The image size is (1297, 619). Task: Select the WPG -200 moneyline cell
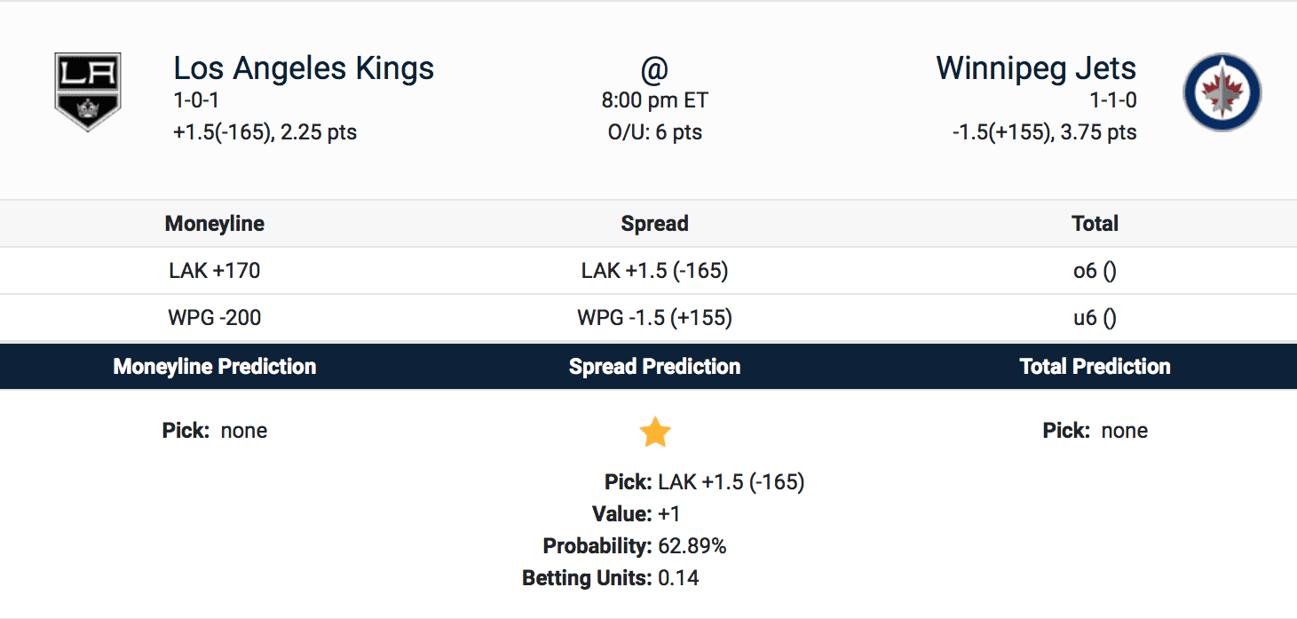click(215, 318)
